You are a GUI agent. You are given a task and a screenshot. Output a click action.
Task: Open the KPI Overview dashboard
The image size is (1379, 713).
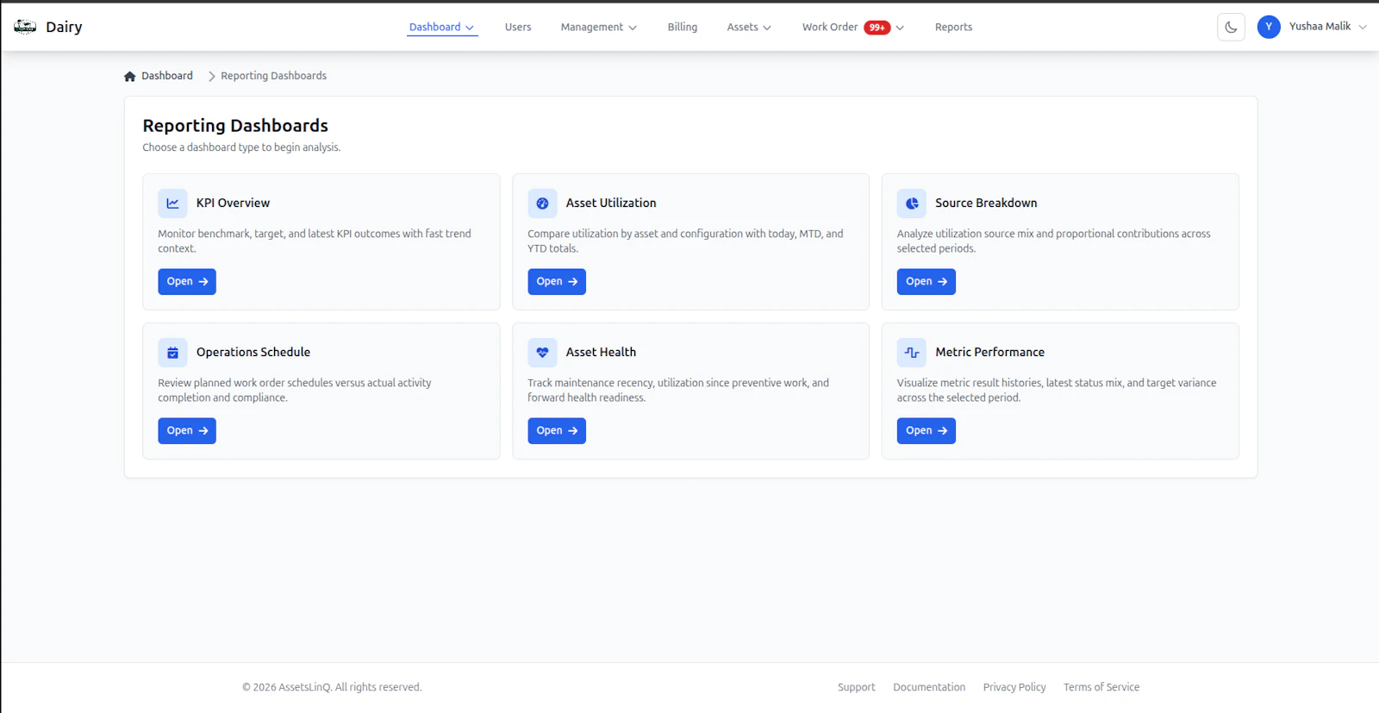pyautogui.click(x=187, y=282)
